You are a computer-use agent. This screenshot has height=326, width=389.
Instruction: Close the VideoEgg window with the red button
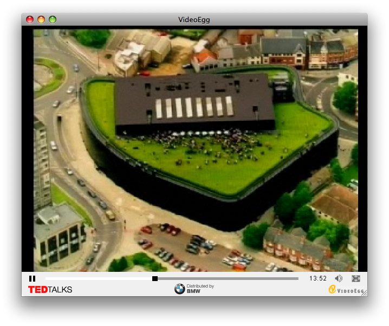[x=30, y=19]
